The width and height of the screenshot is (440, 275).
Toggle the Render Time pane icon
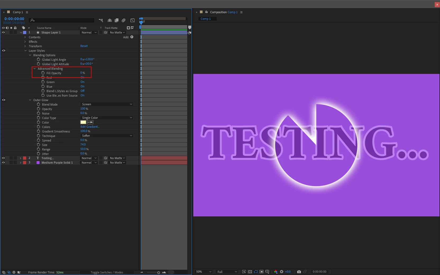(19, 272)
